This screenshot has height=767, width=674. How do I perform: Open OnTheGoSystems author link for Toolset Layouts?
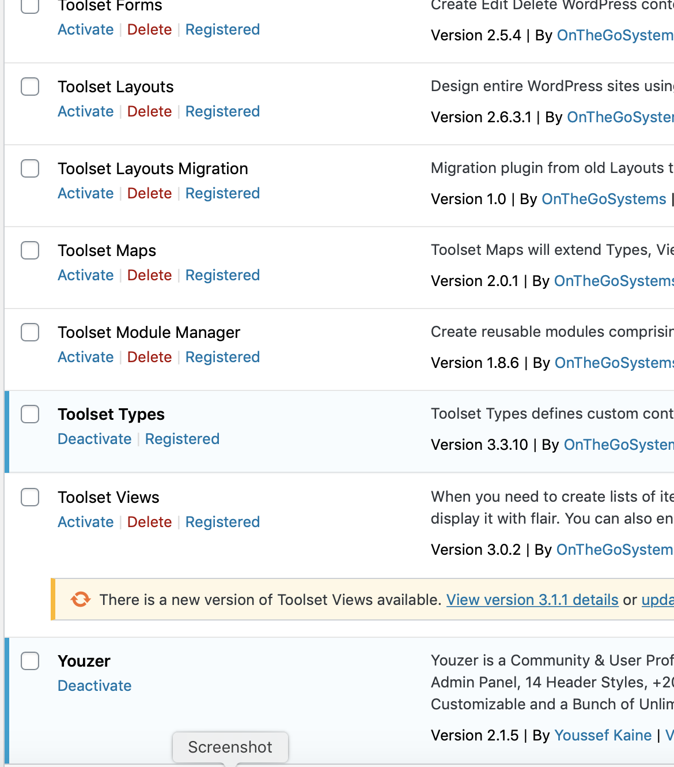click(x=620, y=117)
